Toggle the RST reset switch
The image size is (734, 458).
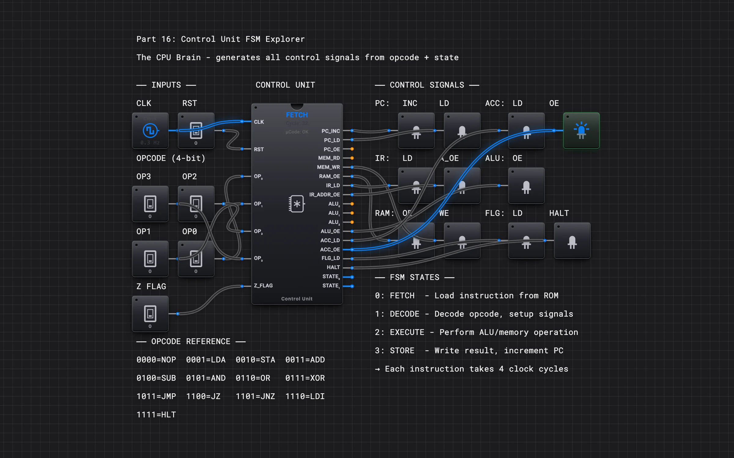[x=196, y=130]
